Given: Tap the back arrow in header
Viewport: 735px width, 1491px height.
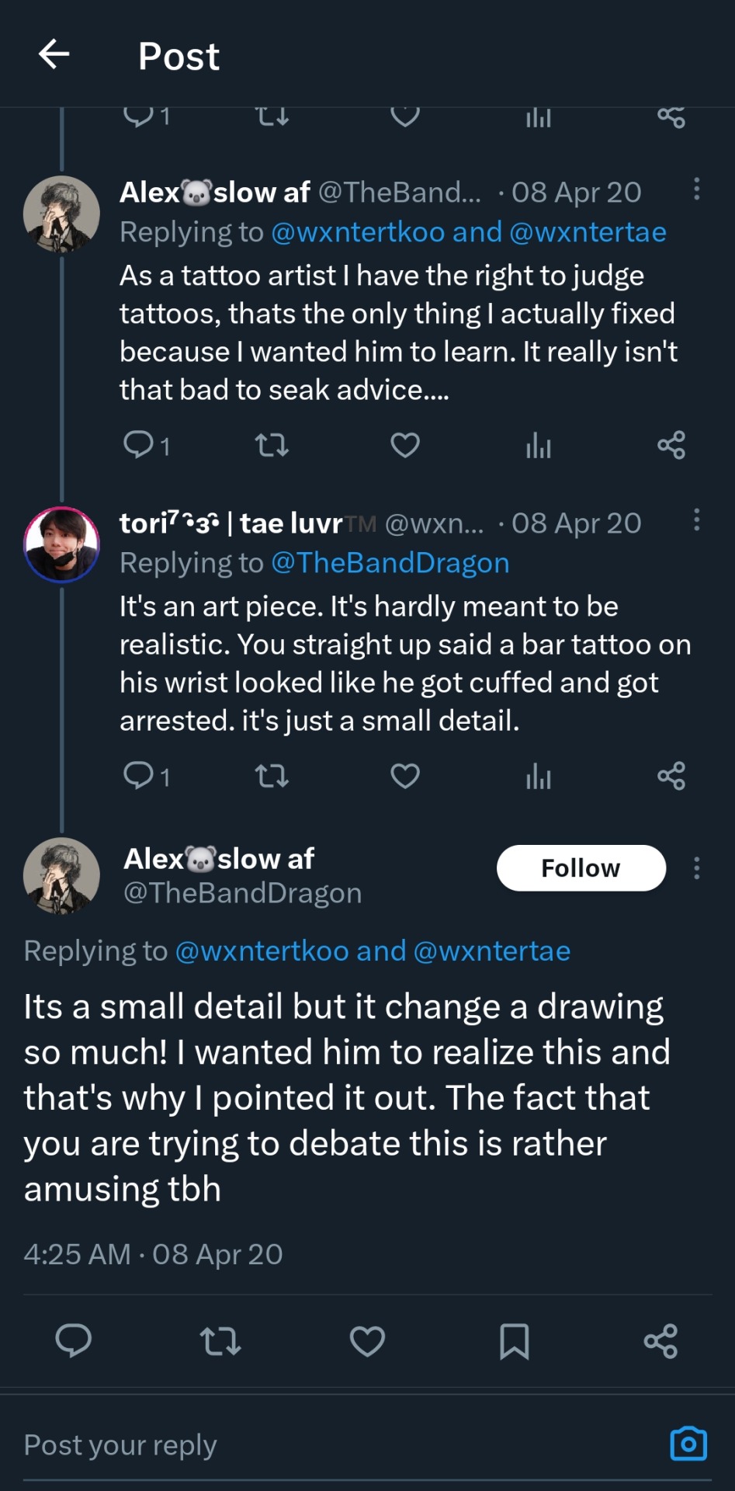Looking at the screenshot, I should tap(54, 54).
